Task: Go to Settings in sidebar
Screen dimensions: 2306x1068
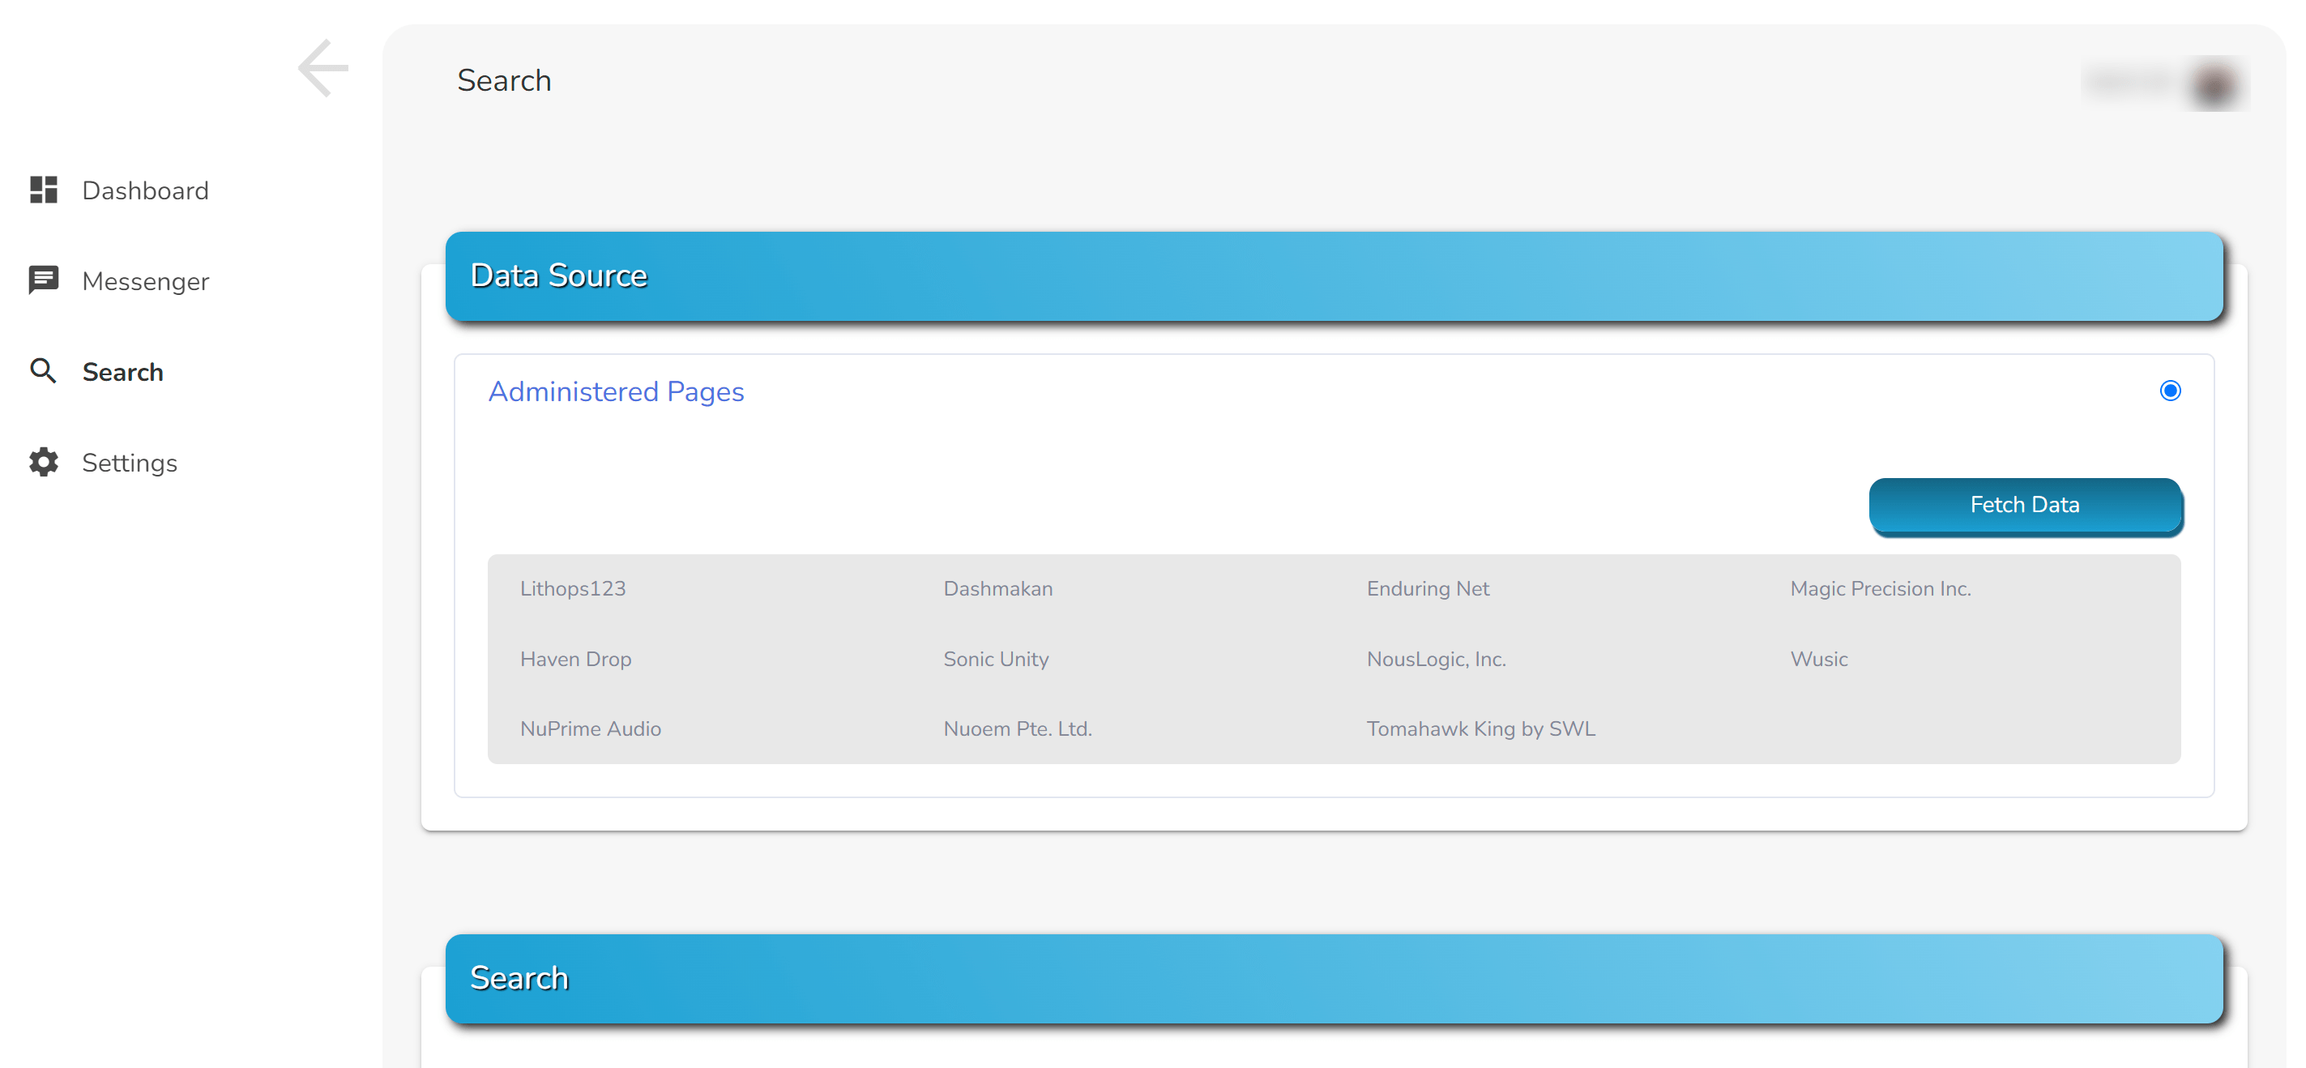Action: click(x=130, y=463)
